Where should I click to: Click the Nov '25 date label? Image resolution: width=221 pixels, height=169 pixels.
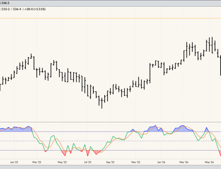pyautogui.click(x=136, y=162)
